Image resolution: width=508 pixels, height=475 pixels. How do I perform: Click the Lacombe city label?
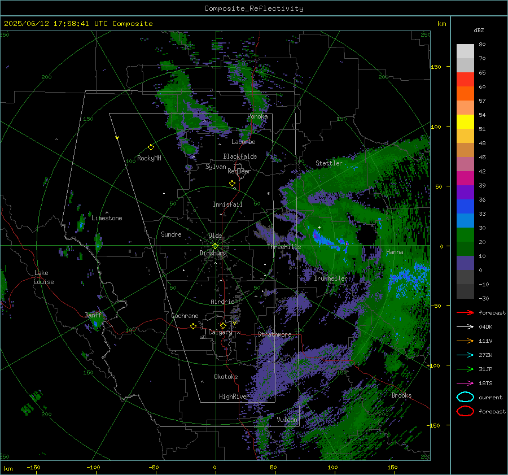(243, 142)
